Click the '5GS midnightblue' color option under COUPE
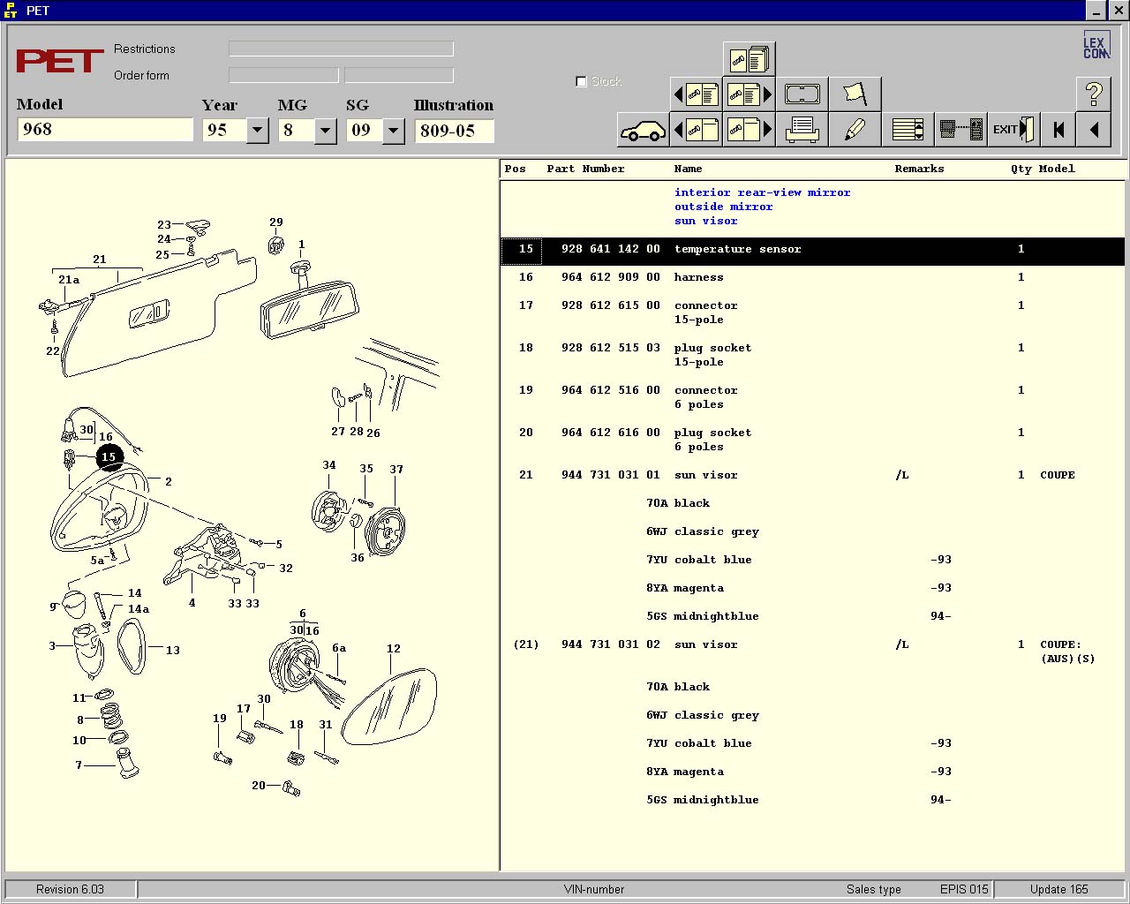Viewport: 1130px width, 904px height. tap(703, 616)
